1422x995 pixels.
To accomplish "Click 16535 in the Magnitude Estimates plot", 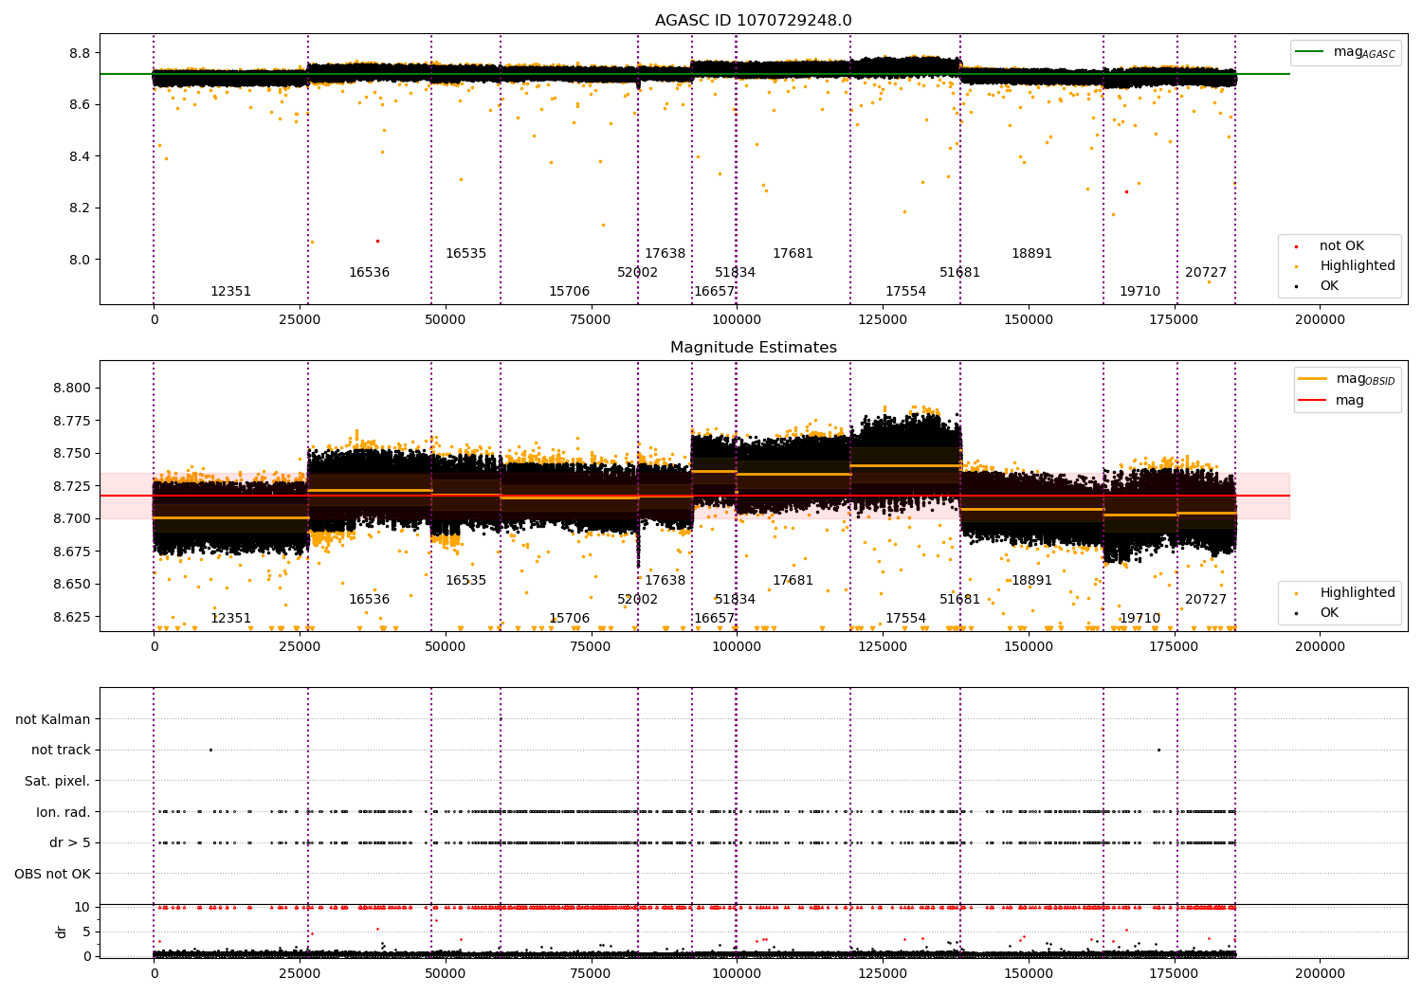I will [x=465, y=581].
